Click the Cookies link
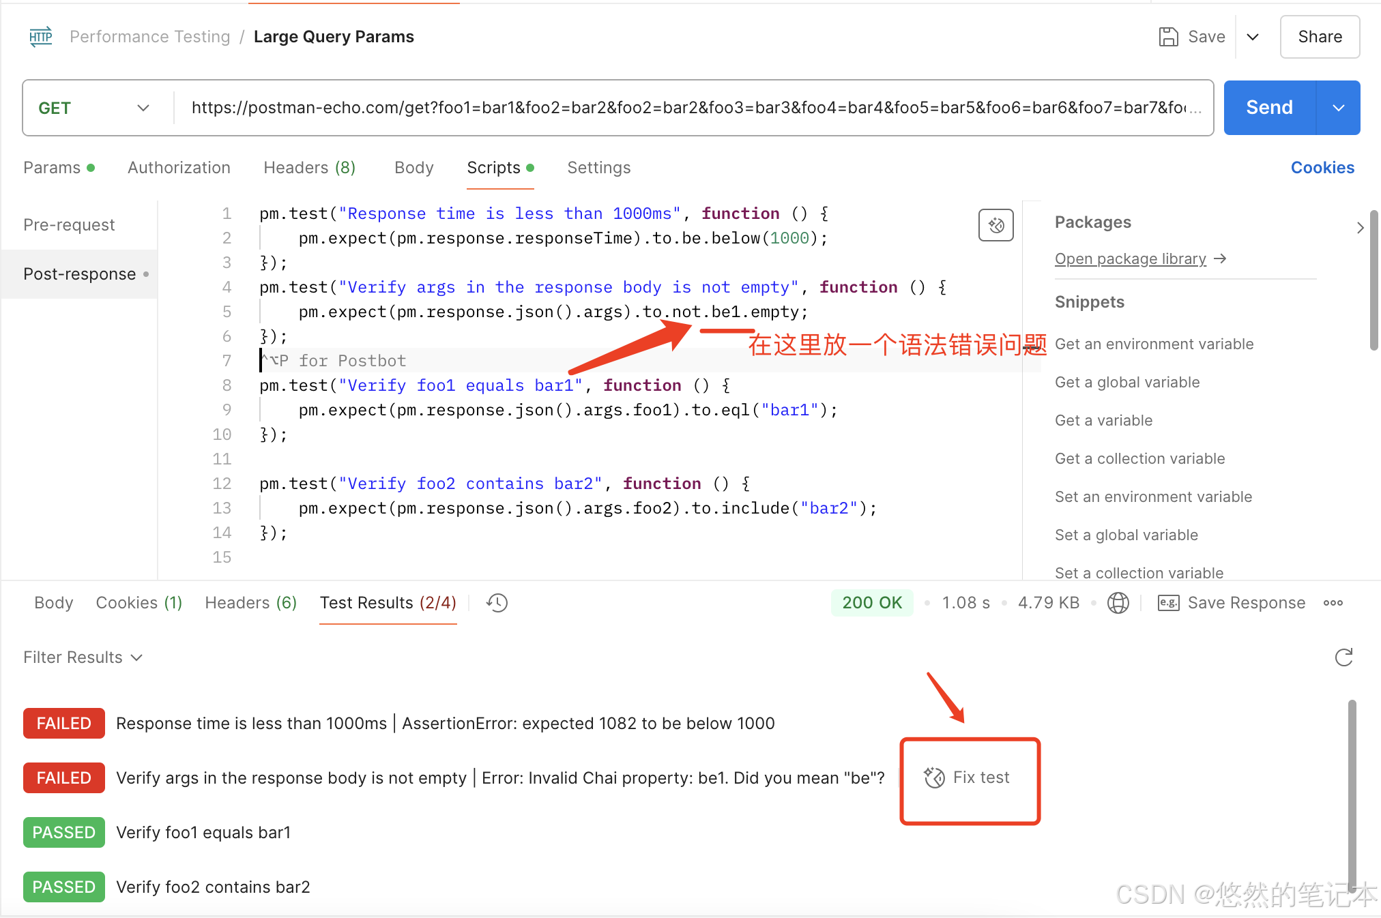 coord(1322,168)
